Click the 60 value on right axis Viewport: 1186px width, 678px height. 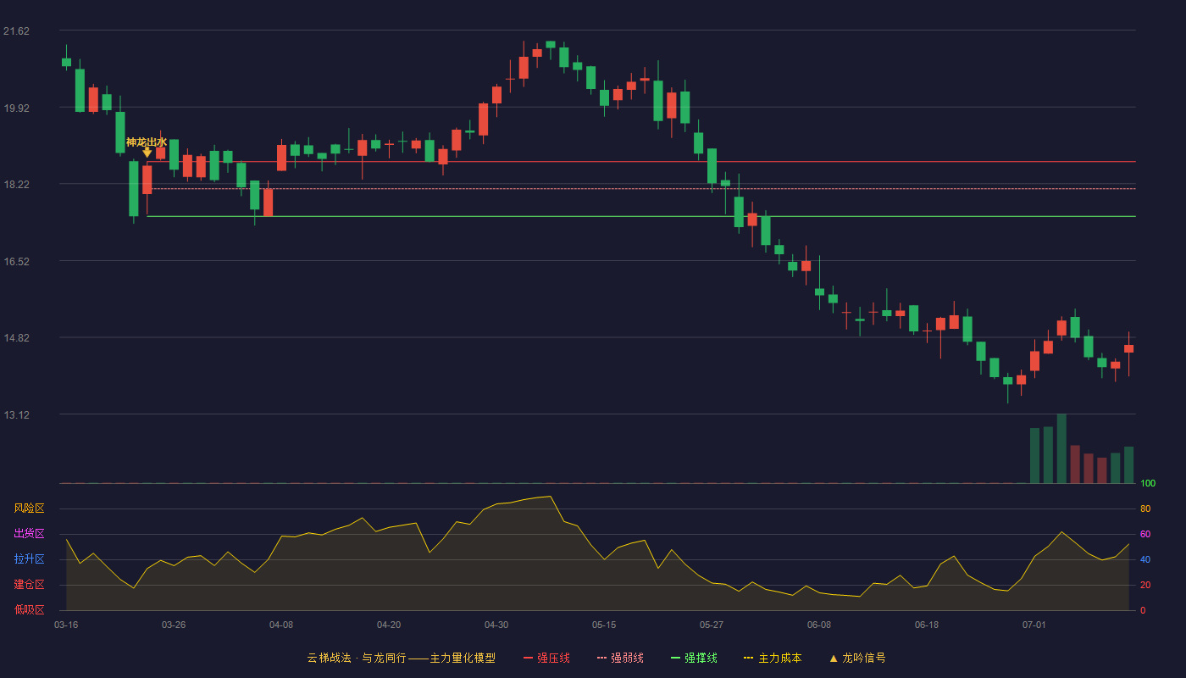[1145, 534]
